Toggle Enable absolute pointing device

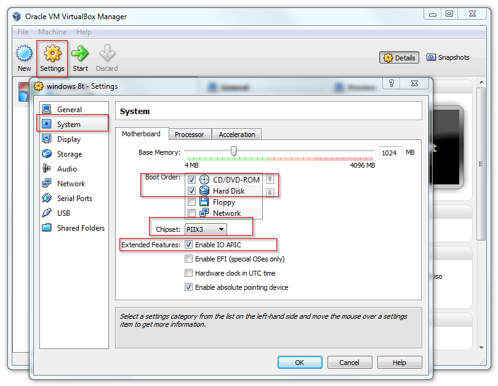pyautogui.click(x=188, y=287)
